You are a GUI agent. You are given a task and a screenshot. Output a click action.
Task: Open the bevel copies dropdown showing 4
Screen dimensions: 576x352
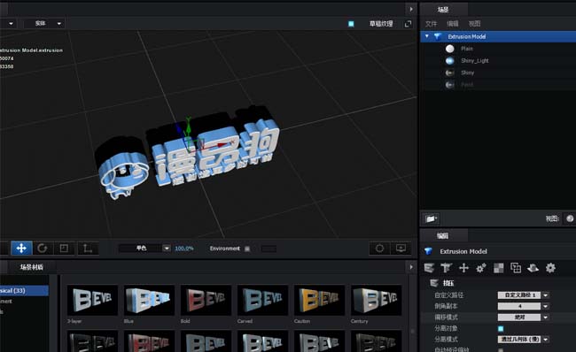coord(546,306)
